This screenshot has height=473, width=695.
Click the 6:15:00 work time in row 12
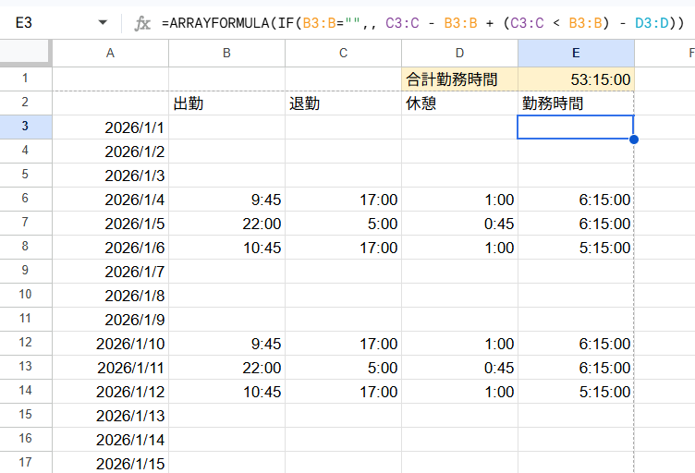pyautogui.click(x=576, y=344)
